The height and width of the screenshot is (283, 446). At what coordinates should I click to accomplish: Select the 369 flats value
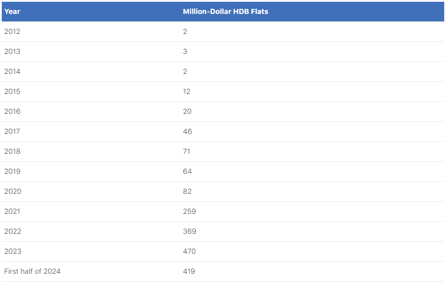pos(190,231)
